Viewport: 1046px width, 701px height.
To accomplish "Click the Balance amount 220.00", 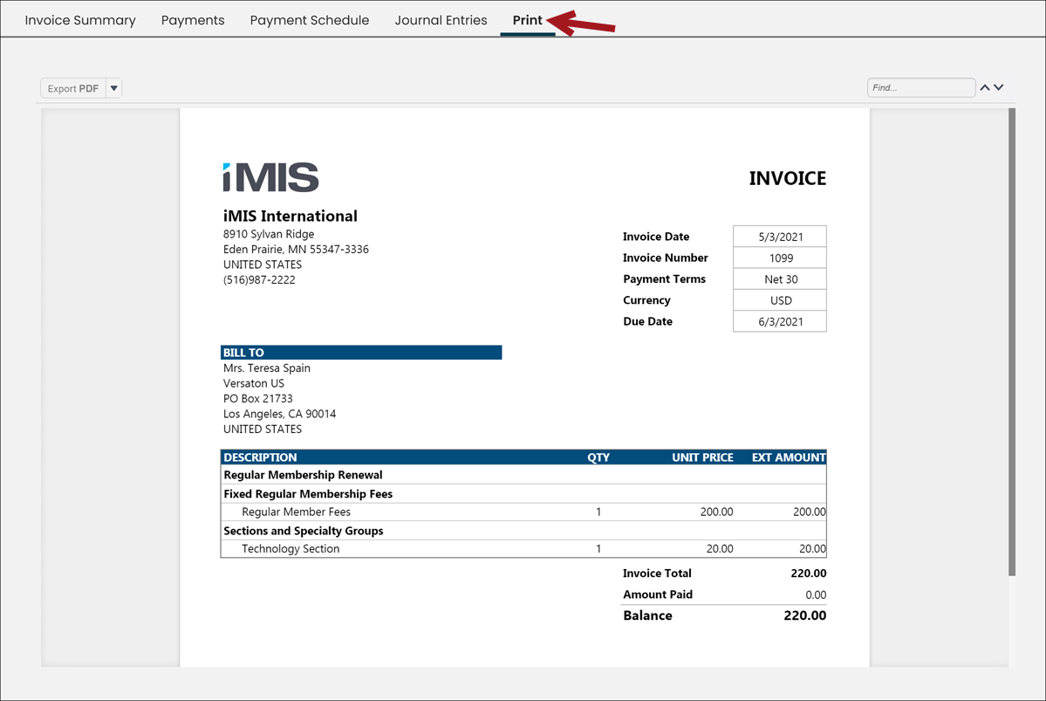I will tap(804, 615).
